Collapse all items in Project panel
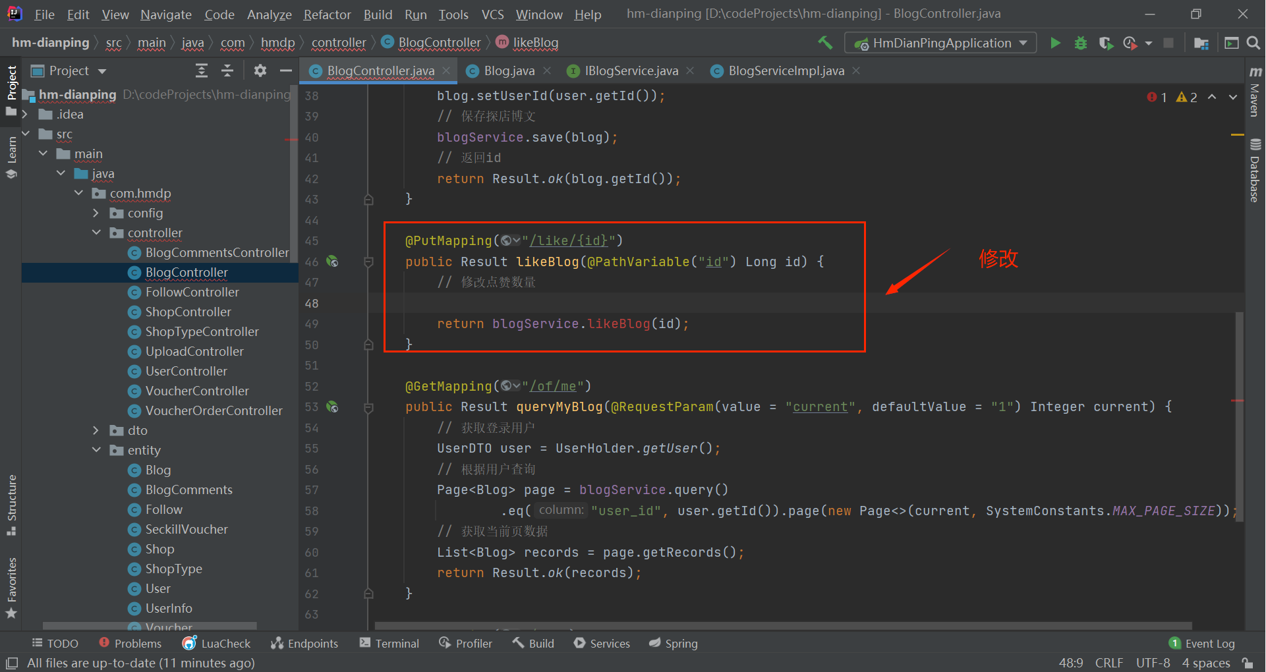Screen dimensions: 1266x672 [227, 70]
